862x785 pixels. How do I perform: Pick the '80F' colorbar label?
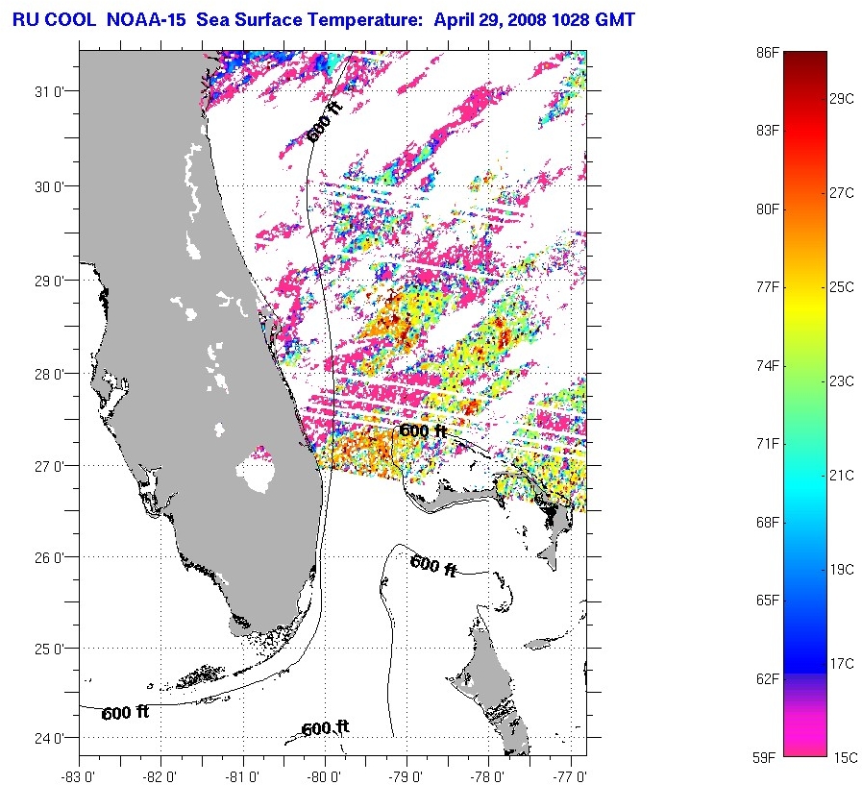click(x=768, y=209)
